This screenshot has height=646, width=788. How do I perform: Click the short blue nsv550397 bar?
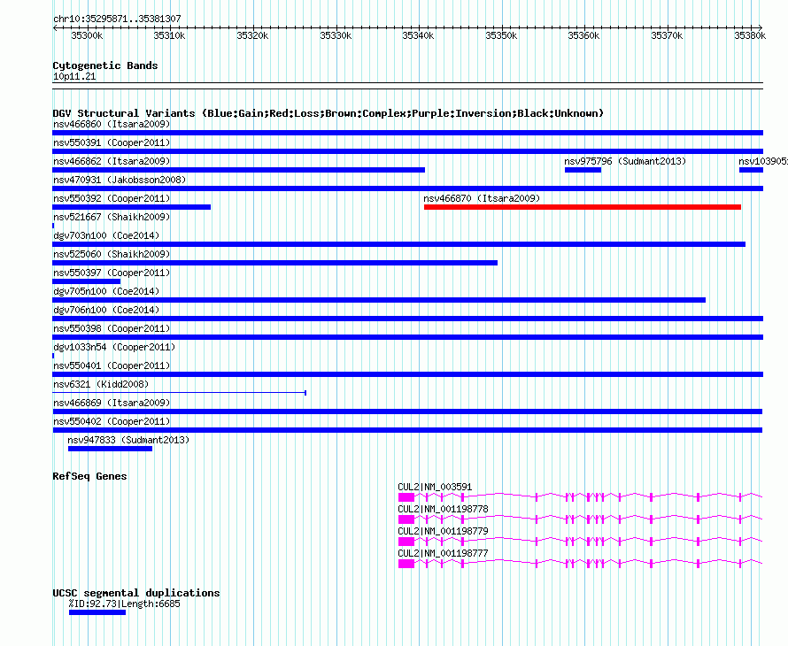87,281
